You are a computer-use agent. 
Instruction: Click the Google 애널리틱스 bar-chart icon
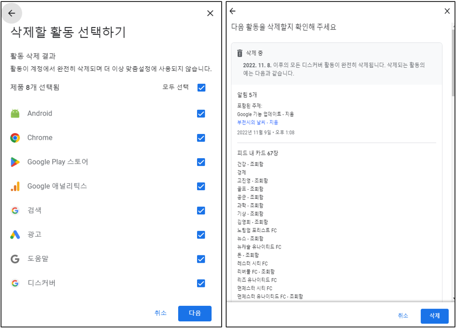pyautogui.click(x=15, y=186)
